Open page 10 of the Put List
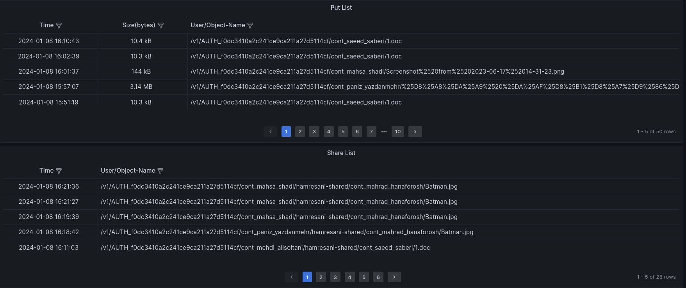The height and width of the screenshot is (288, 686). pyautogui.click(x=398, y=132)
